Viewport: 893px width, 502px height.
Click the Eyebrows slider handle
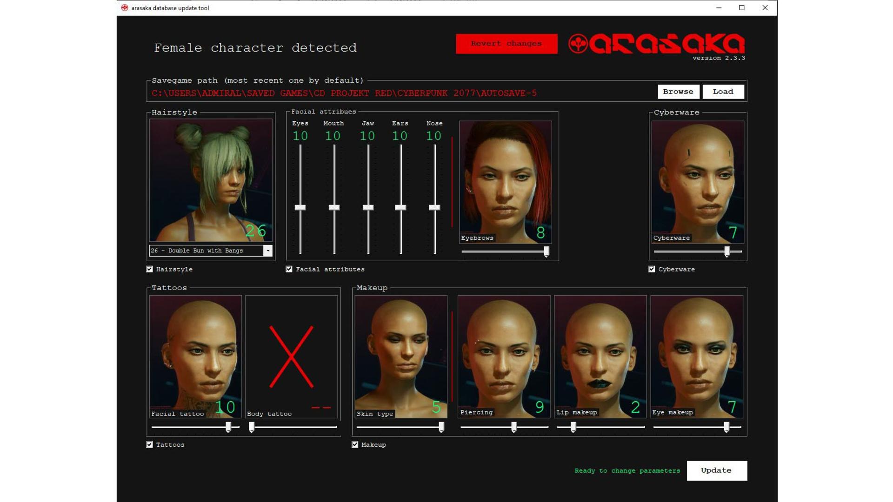[546, 251]
